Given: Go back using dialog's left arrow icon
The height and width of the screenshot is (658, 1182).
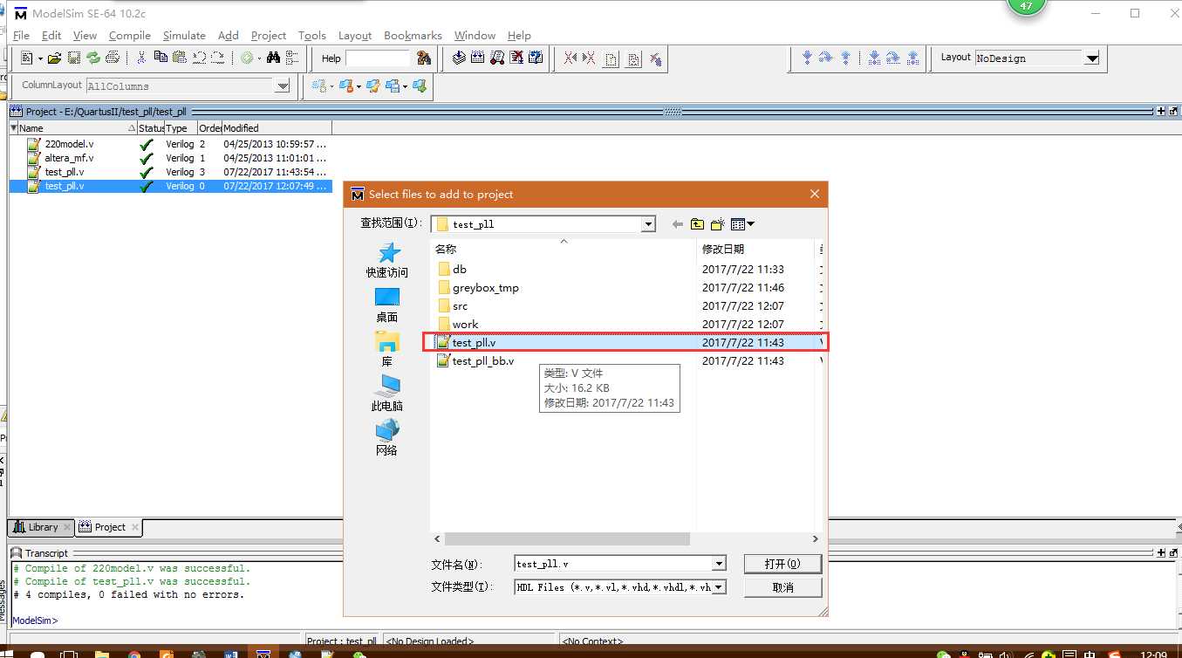Looking at the screenshot, I should coord(678,224).
